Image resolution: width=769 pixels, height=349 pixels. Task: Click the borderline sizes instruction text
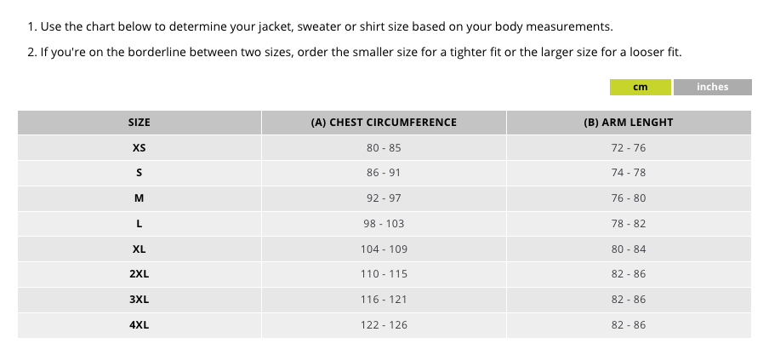click(355, 52)
